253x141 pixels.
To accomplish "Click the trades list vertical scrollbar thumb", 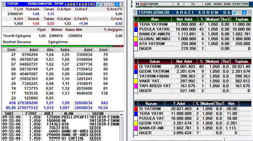I will click(x=121, y=129).
